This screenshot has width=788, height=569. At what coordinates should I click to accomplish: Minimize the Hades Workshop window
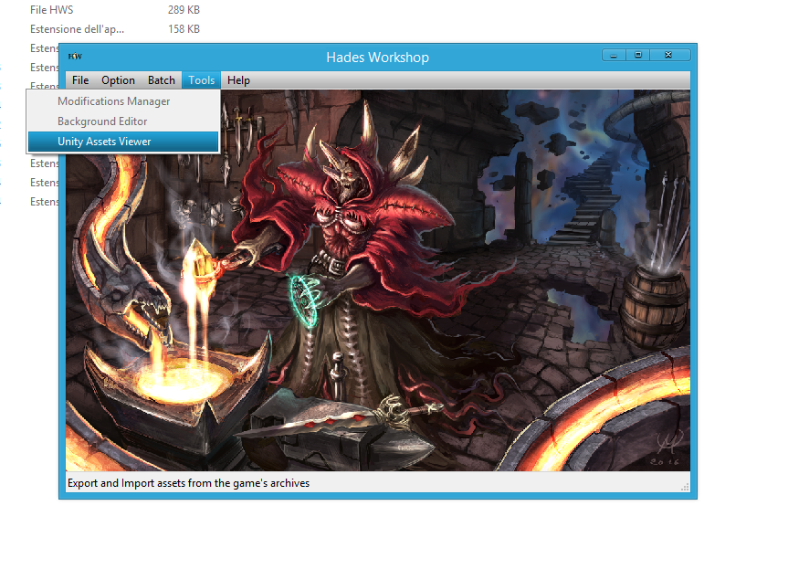coord(614,56)
